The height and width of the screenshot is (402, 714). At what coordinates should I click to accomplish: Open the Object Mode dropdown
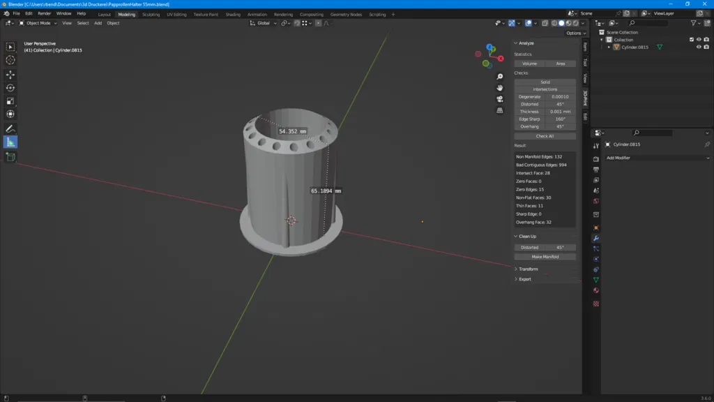(x=39, y=23)
